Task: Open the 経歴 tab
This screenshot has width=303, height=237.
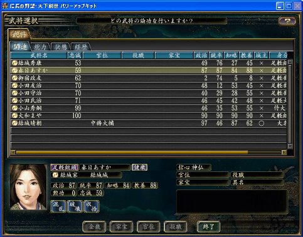Action: [x=81, y=47]
